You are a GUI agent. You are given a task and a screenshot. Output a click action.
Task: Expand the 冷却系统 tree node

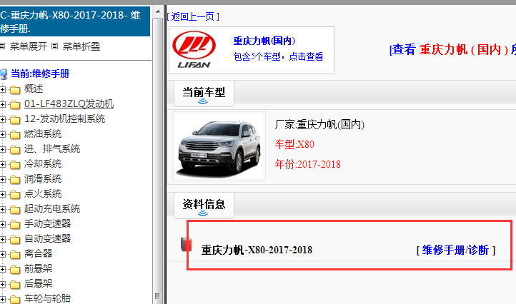pyautogui.click(x=3, y=165)
